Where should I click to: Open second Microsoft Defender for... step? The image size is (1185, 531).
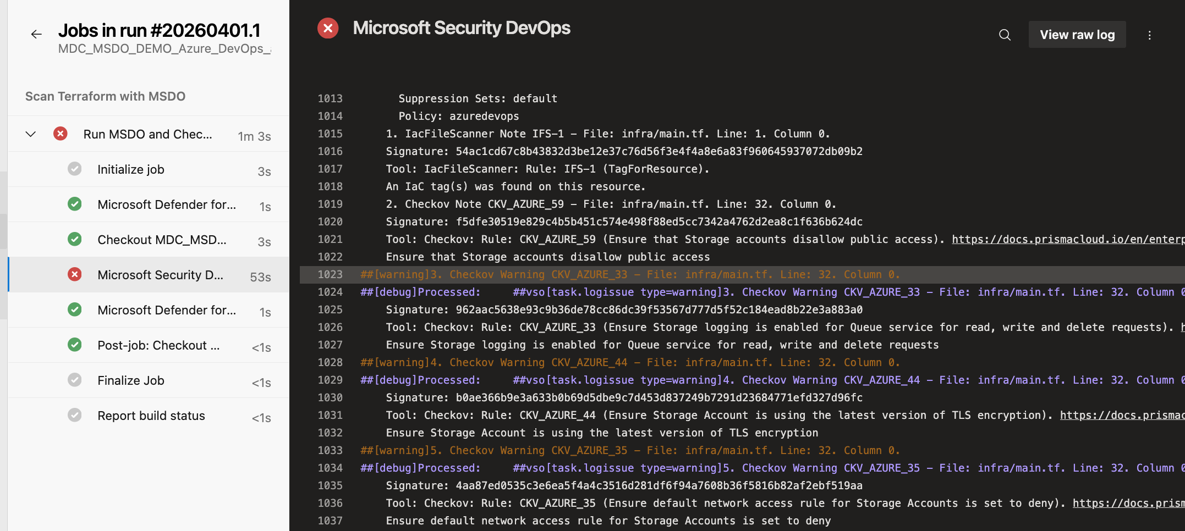tap(149, 310)
